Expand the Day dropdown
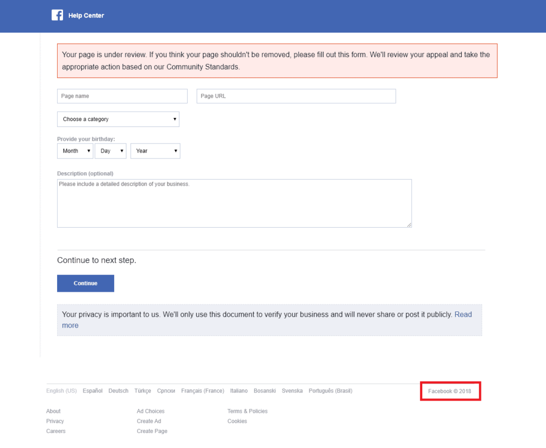This screenshot has width=546, height=448. 110,151
